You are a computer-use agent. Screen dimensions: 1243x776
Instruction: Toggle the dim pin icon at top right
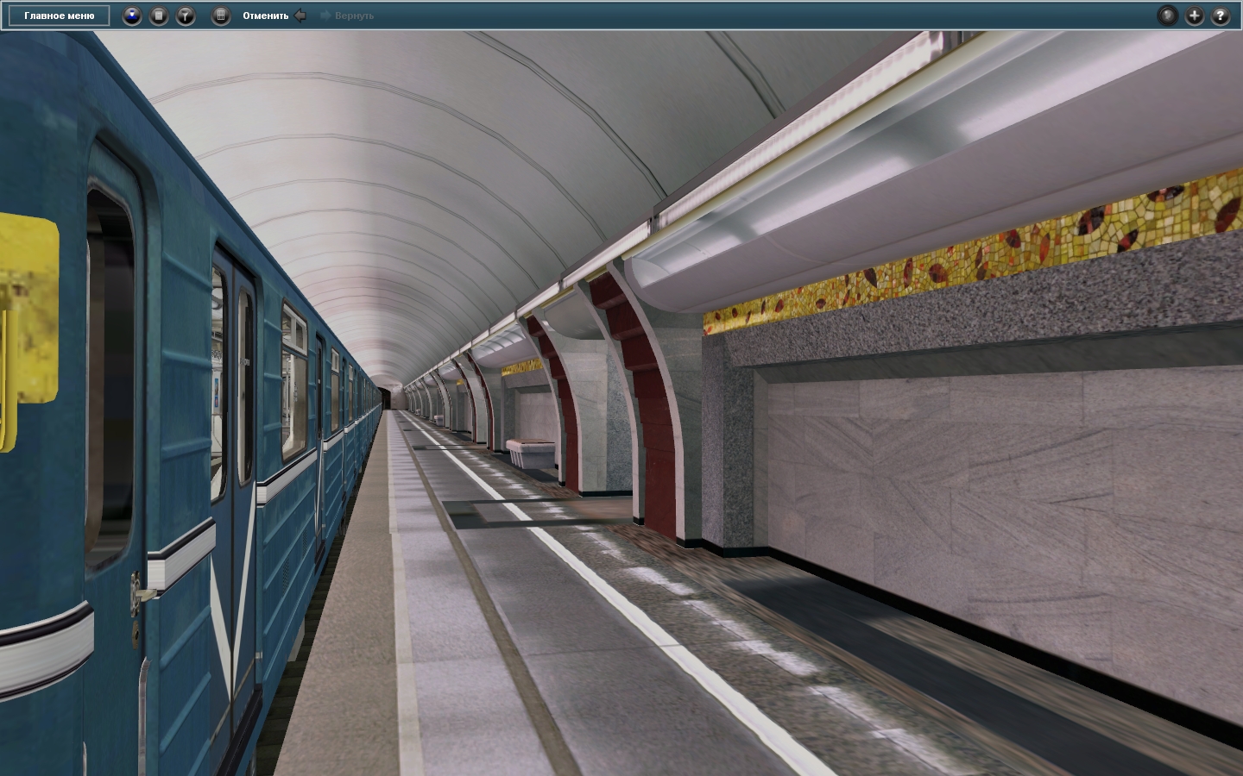pos(1167,16)
